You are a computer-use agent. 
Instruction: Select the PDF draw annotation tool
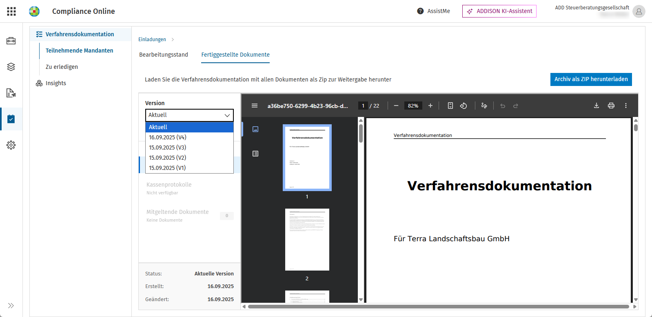[x=484, y=106]
